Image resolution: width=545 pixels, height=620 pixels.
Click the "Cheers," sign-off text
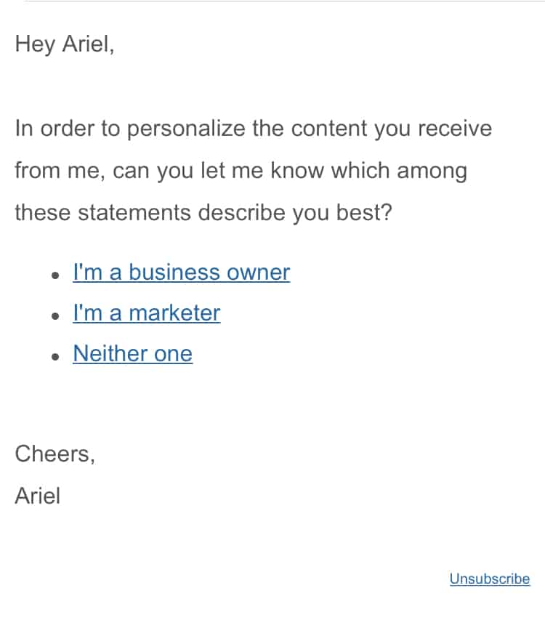point(55,454)
